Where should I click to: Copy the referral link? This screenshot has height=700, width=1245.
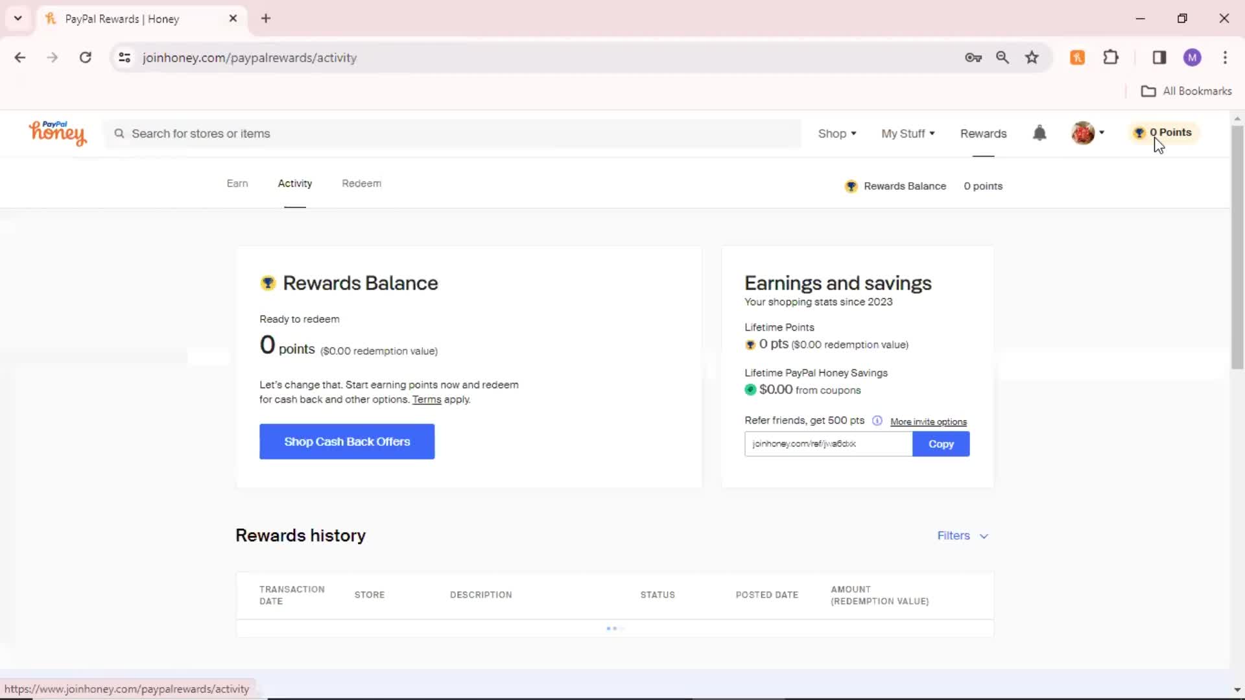point(941,444)
